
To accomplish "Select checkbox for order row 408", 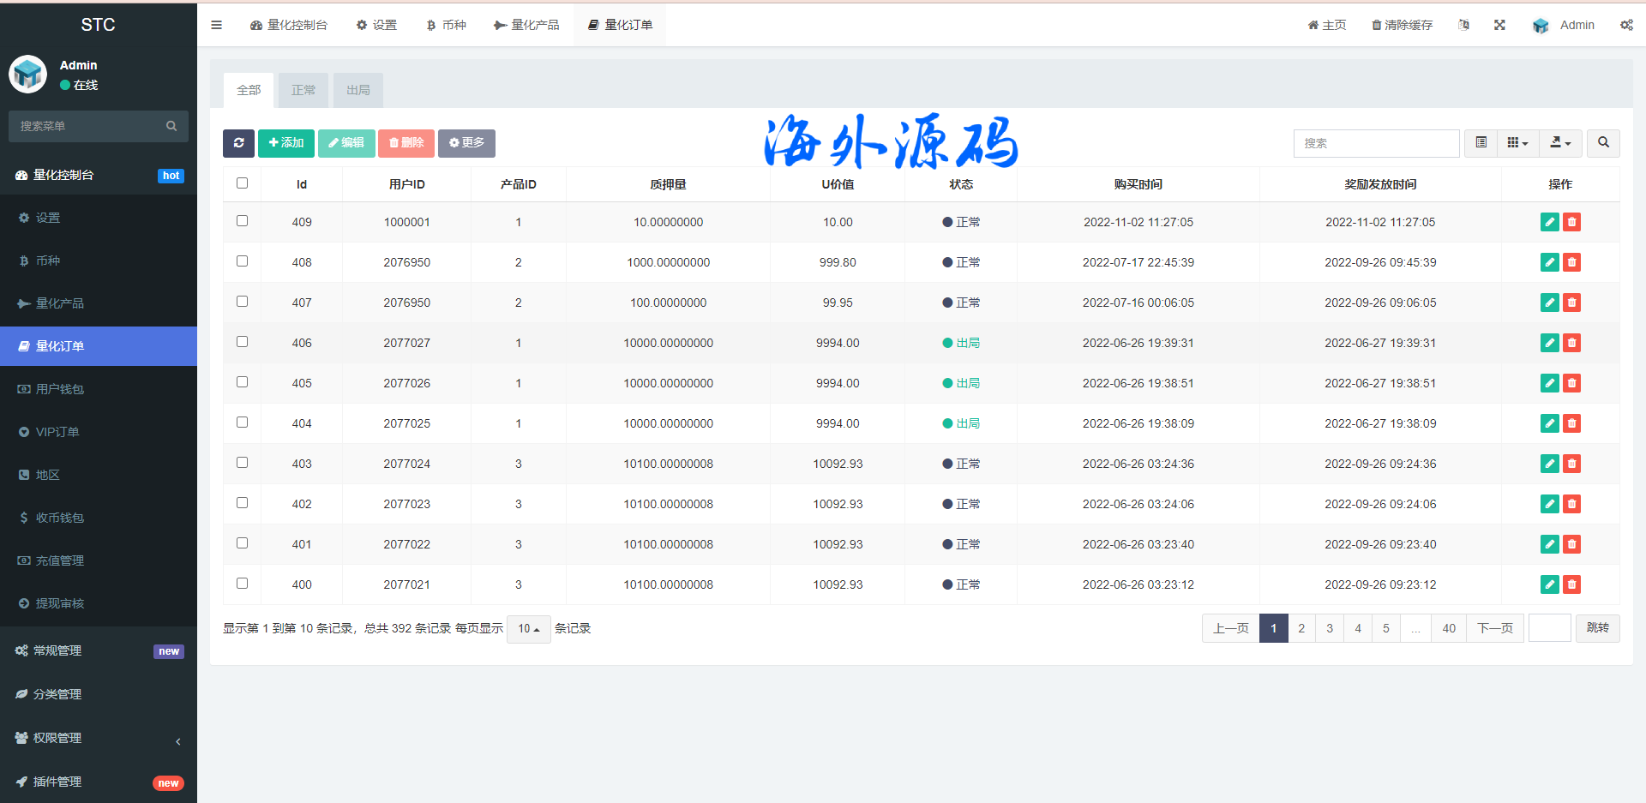I will click(242, 261).
